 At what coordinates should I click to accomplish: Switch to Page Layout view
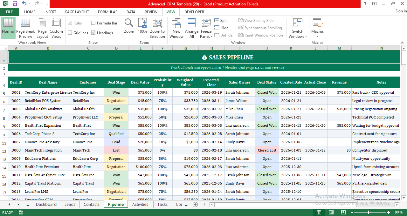[x=42, y=28]
